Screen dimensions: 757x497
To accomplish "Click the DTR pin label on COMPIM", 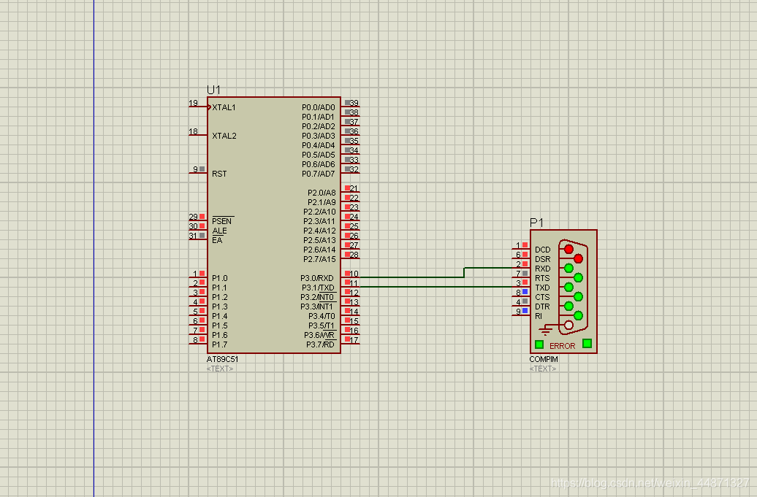I will click(542, 307).
